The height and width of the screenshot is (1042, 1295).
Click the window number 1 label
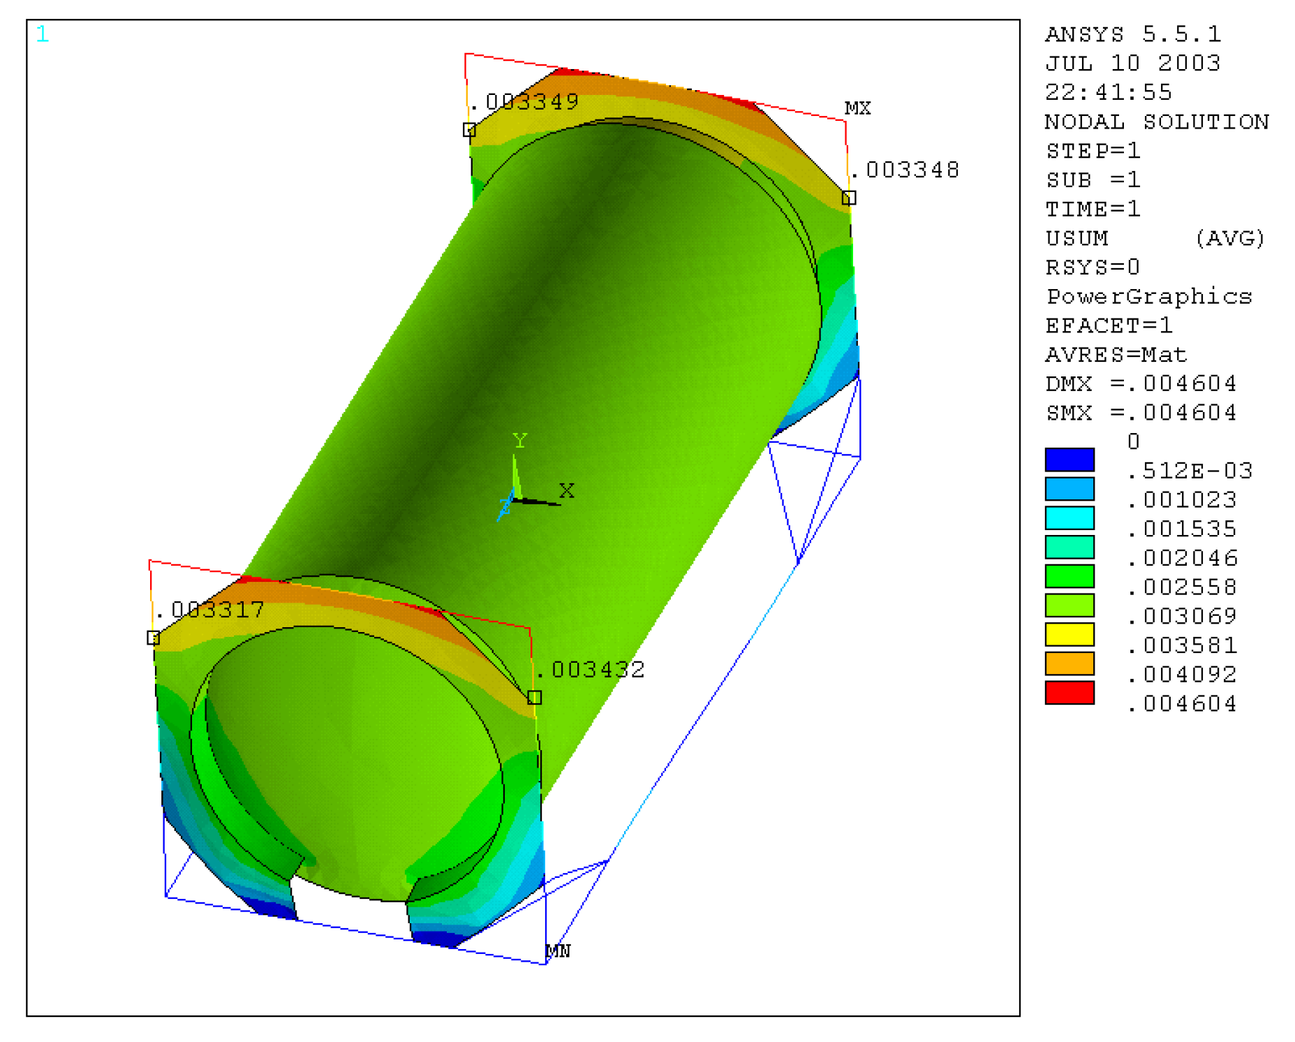(x=43, y=34)
